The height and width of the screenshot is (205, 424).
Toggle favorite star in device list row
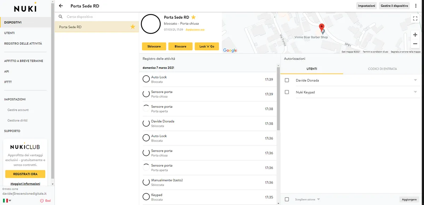click(x=133, y=27)
